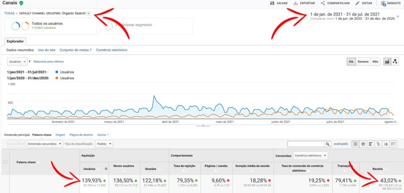Screen dimensions: 404x193
Task: Check the table header select-all checkbox
Action: tap(6, 162)
